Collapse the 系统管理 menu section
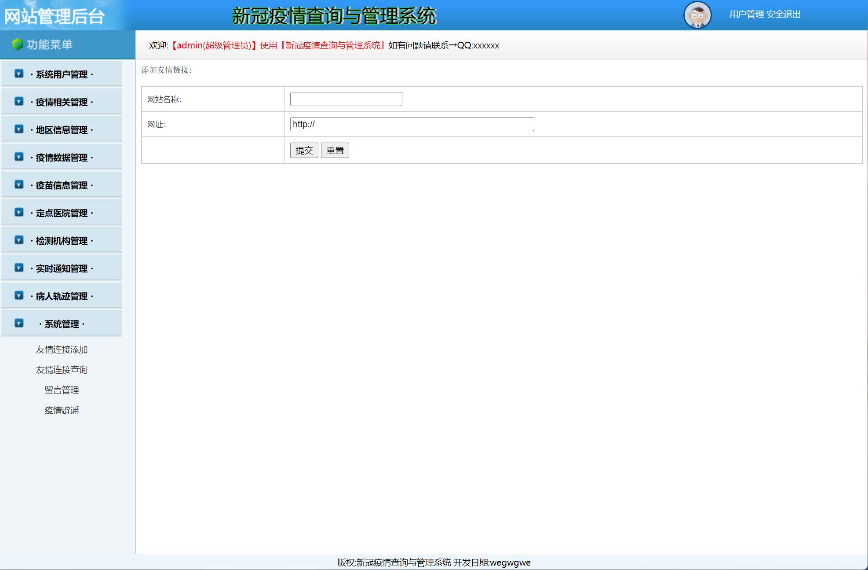 [x=62, y=324]
